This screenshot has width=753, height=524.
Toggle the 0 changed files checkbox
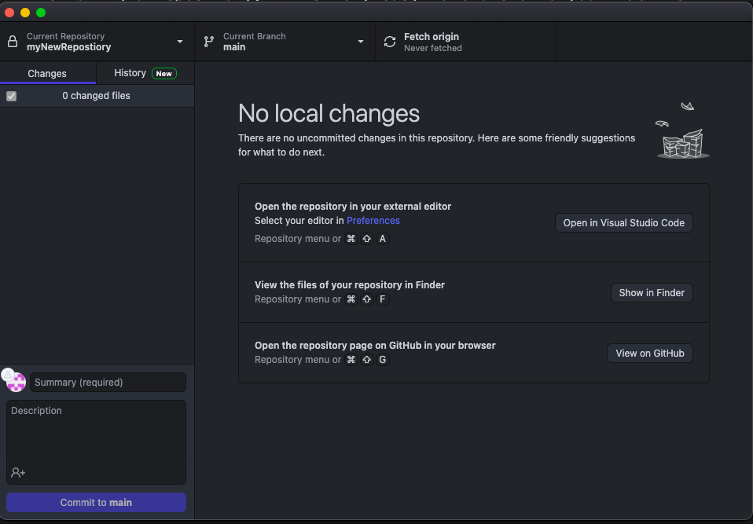[12, 96]
